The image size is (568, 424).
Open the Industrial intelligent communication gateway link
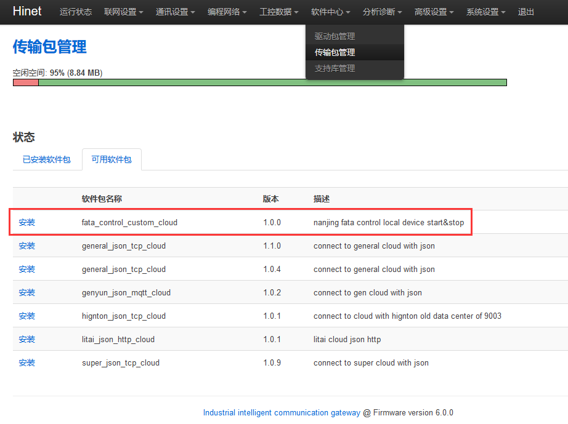(x=282, y=412)
